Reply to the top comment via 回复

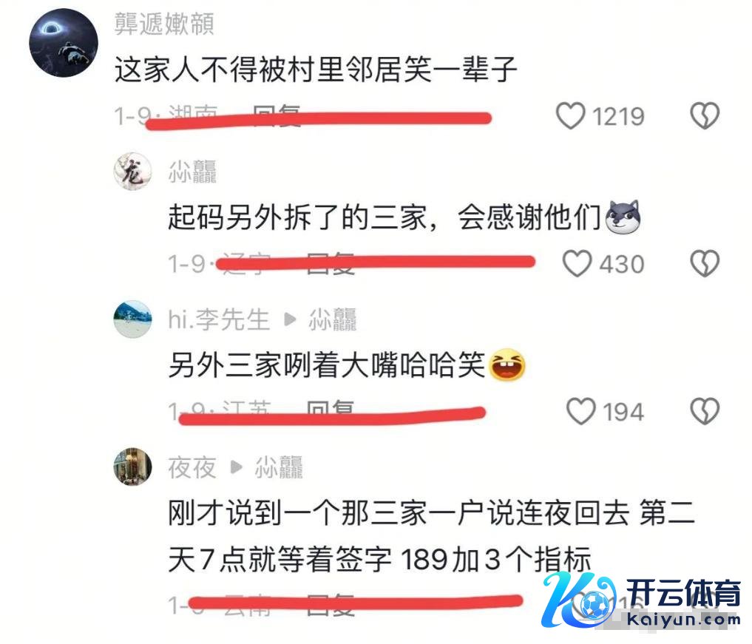[x=277, y=115]
